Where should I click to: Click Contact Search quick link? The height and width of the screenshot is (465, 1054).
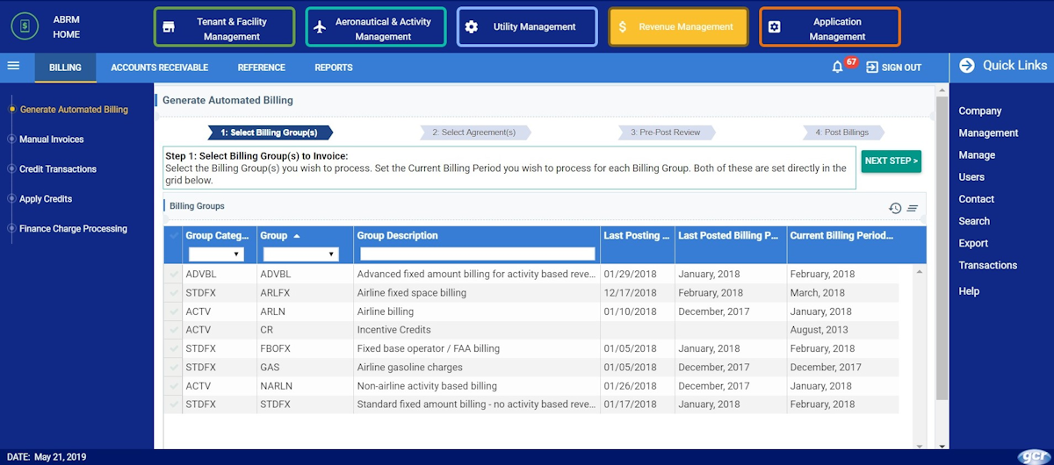click(976, 210)
